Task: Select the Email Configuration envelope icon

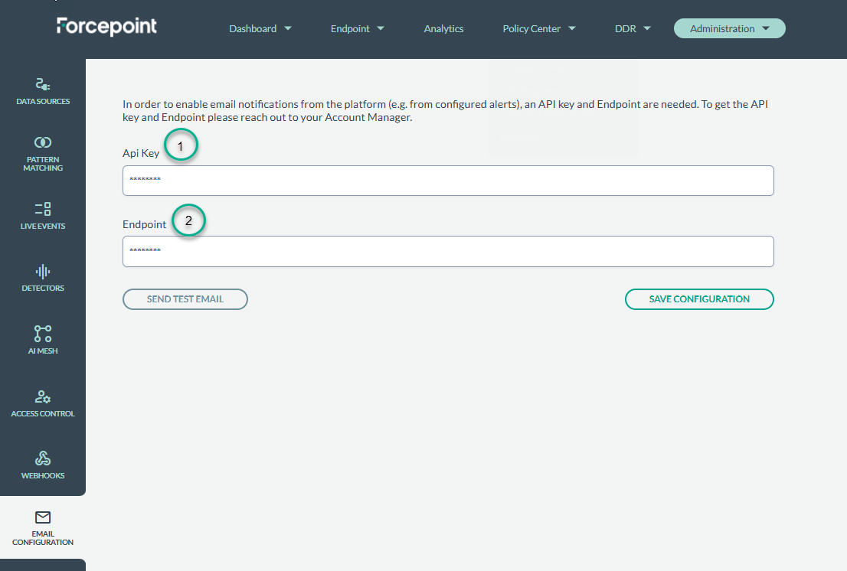Action: tap(43, 517)
